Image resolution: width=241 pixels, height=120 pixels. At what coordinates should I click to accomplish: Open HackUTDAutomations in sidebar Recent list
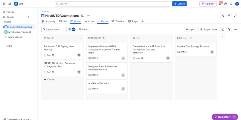19,27
